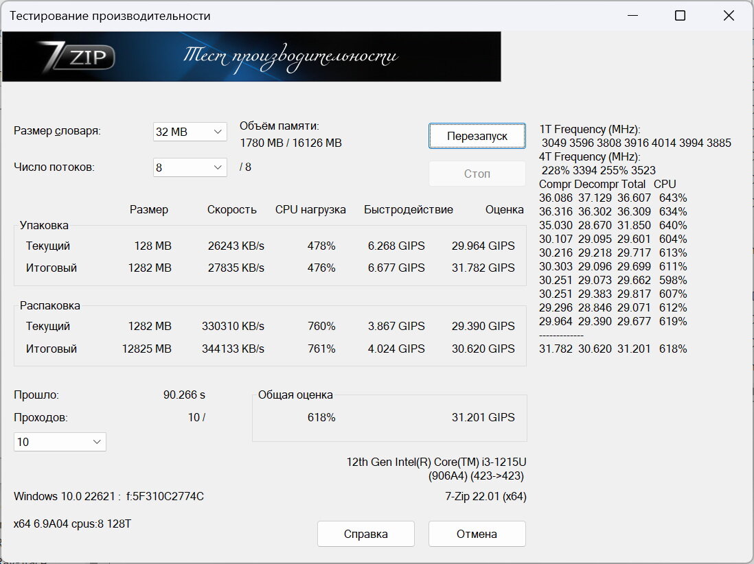Click the compression total speed 27835 KB/s
Image resolution: width=754 pixels, height=564 pixels.
pos(236,268)
